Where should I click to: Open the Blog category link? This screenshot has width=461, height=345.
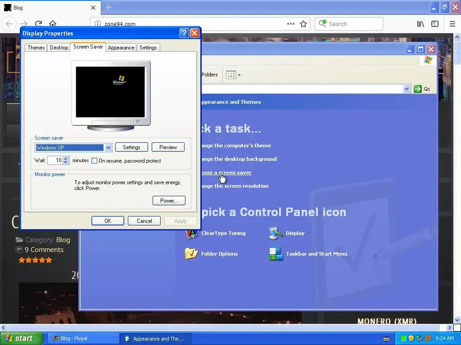[63, 240]
